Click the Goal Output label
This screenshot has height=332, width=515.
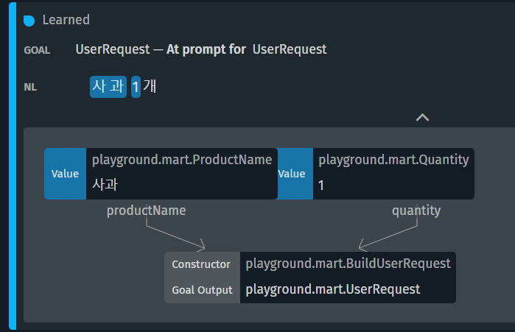202,290
